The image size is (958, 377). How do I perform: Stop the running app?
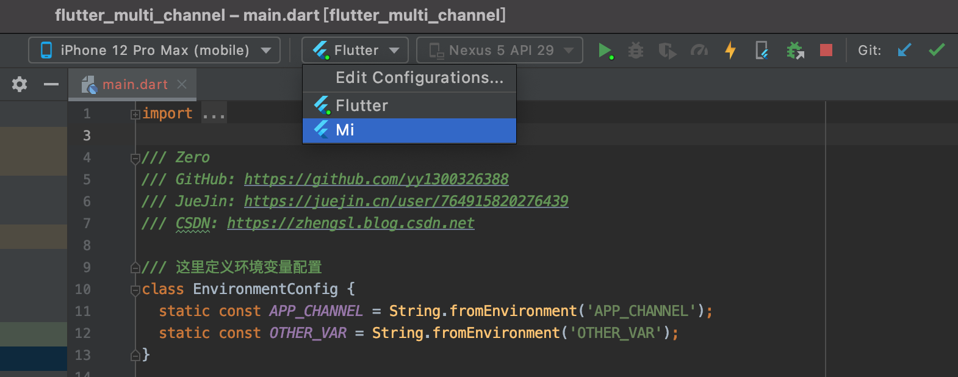point(826,50)
